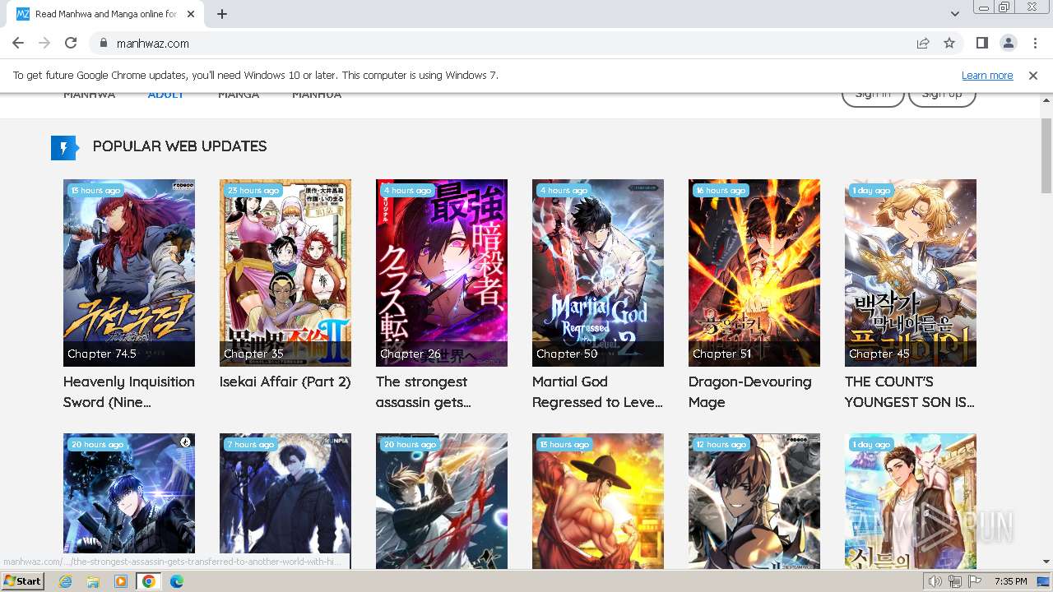Open second-row cover tagged 13 hours ago
Screen dimensions: 1053x592
coord(598,502)
